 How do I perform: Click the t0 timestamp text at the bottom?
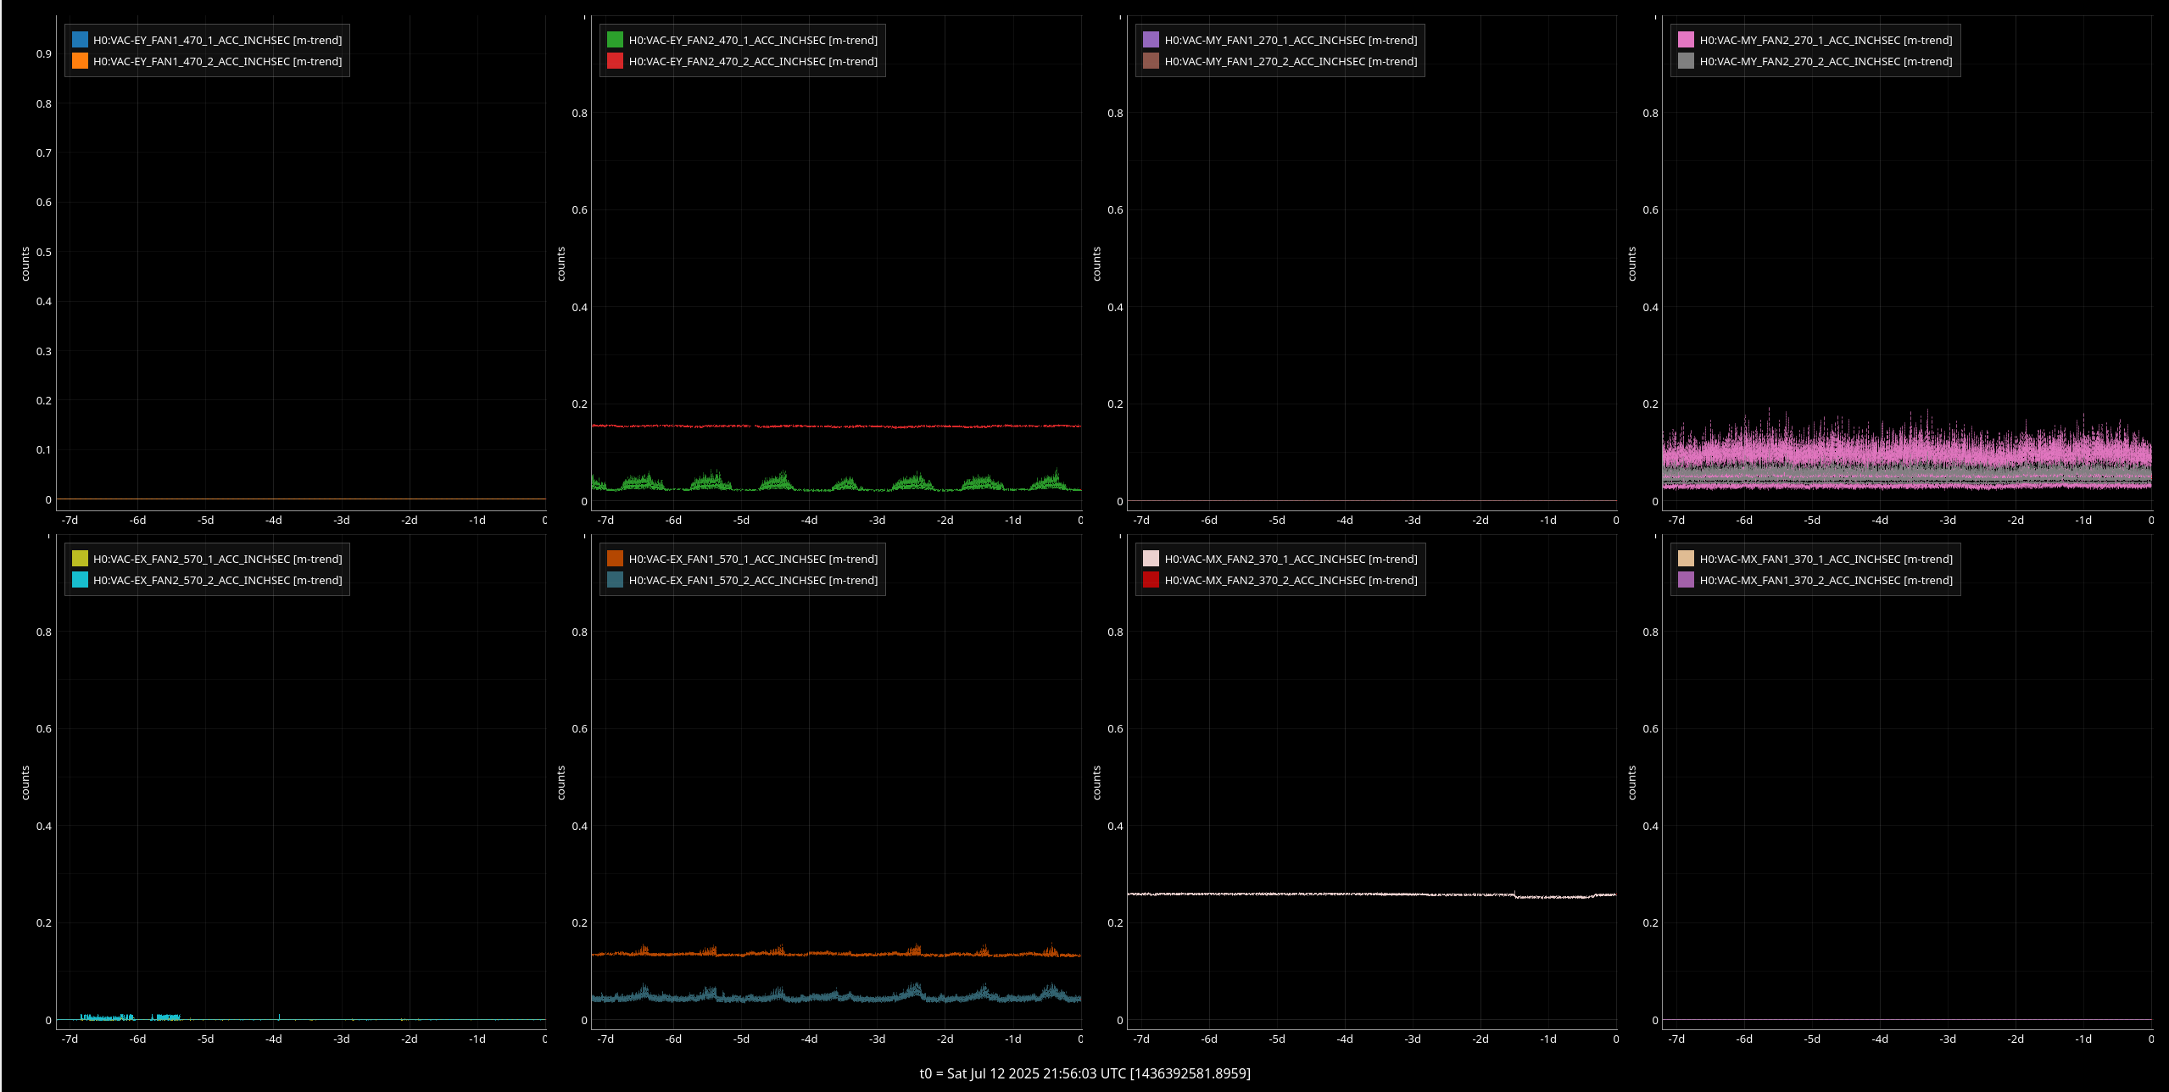(1084, 1073)
